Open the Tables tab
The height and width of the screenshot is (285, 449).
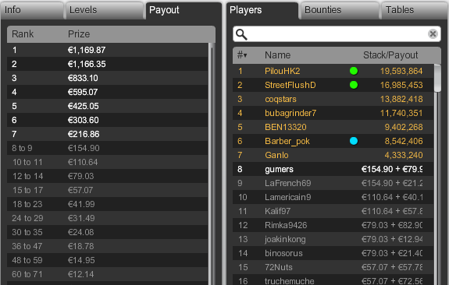[x=415, y=10]
